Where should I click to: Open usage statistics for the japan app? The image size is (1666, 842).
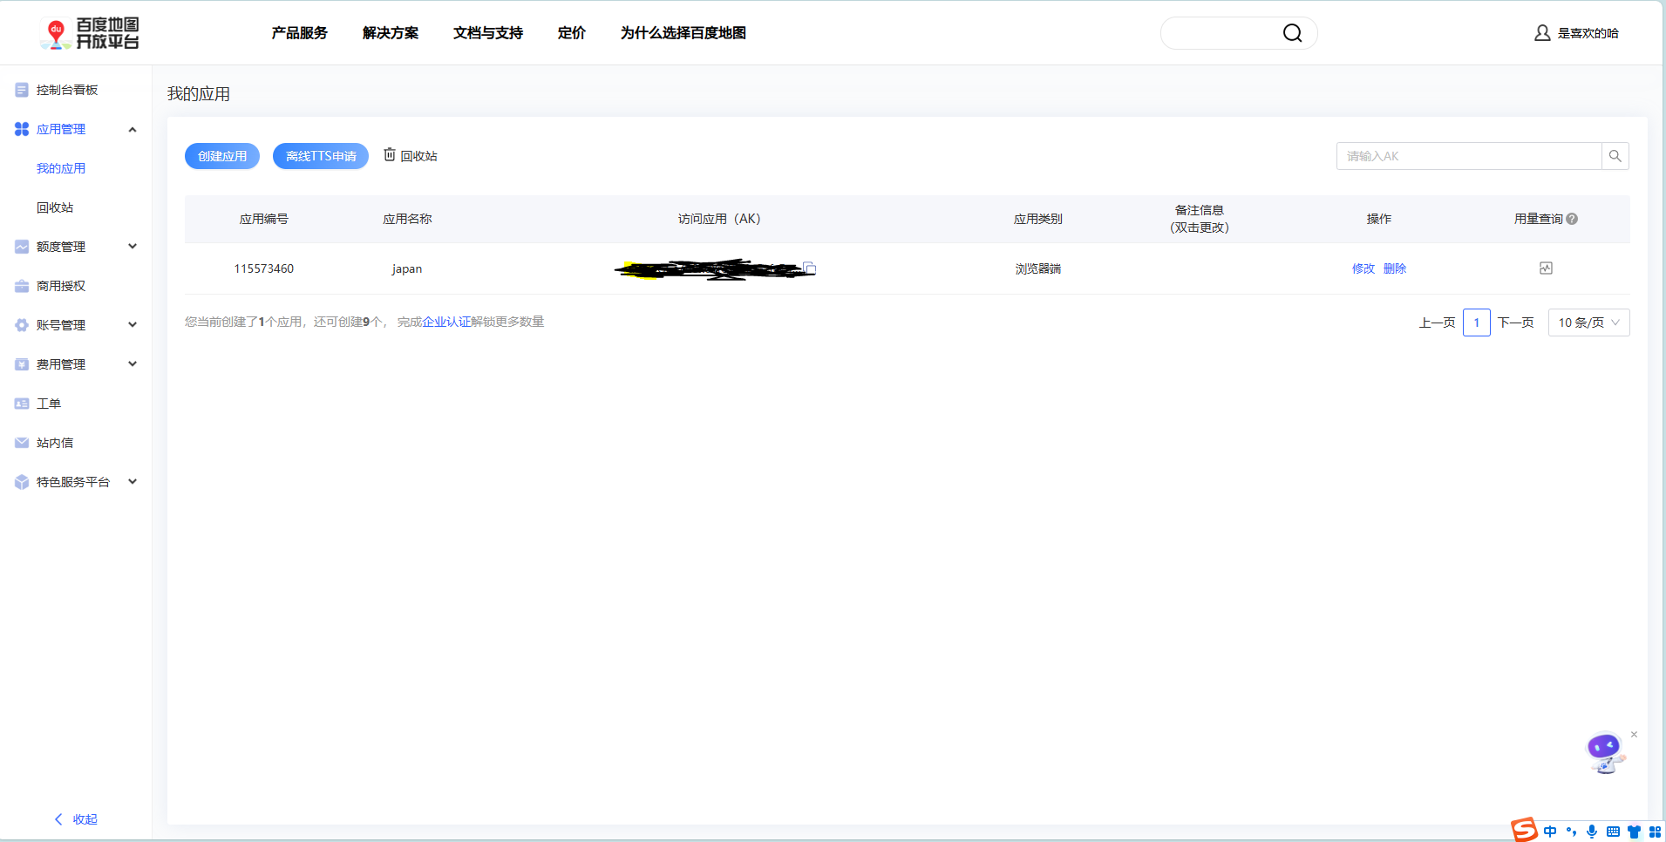pos(1546,268)
